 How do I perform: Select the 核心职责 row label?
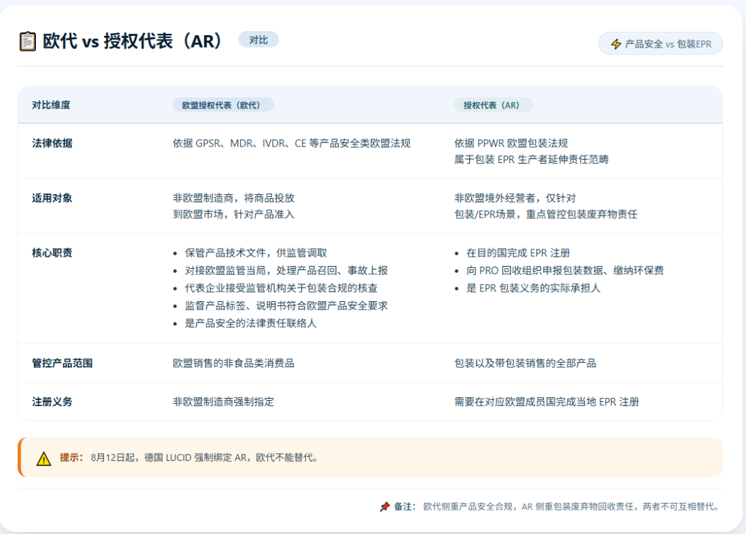[52, 253]
